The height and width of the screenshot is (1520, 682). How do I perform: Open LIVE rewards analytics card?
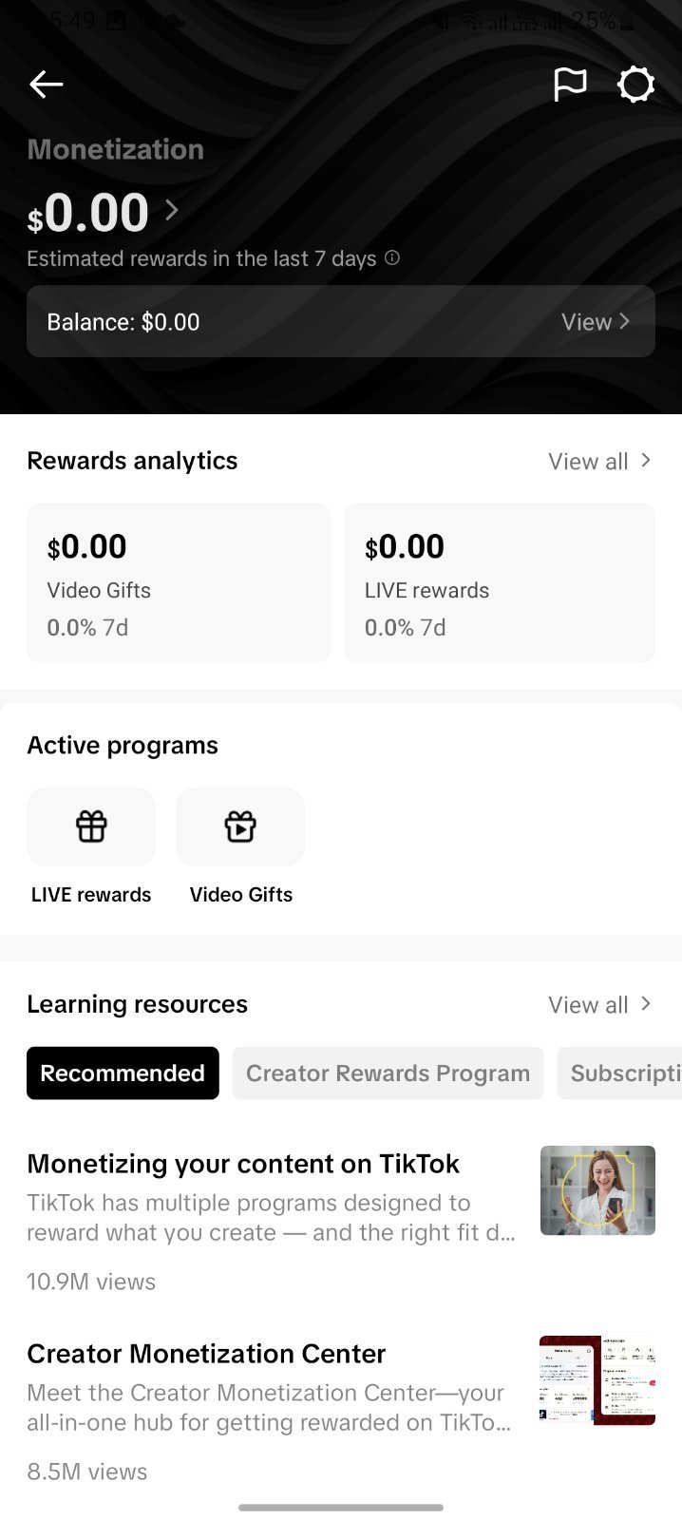pos(500,582)
